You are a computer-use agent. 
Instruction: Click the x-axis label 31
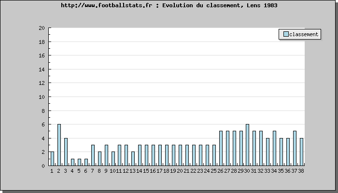(x=253, y=171)
